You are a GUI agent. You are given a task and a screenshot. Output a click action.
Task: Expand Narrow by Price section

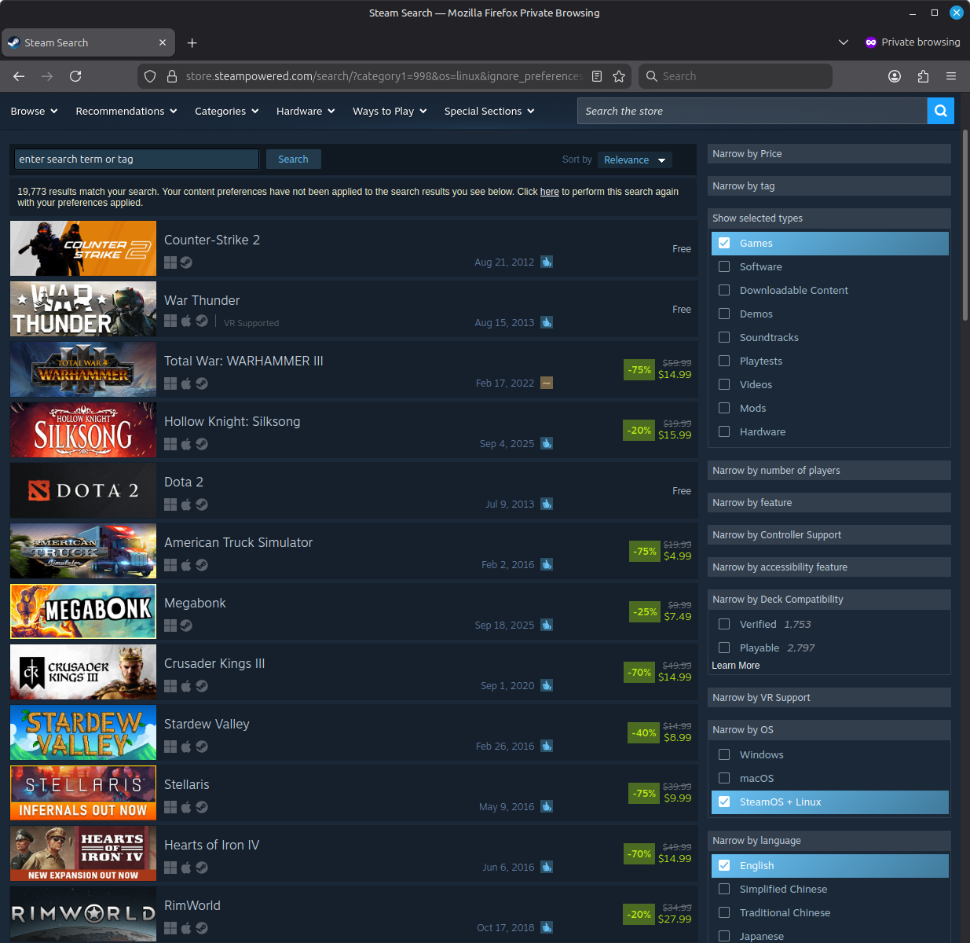pyautogui.click(x=829, y=153)
